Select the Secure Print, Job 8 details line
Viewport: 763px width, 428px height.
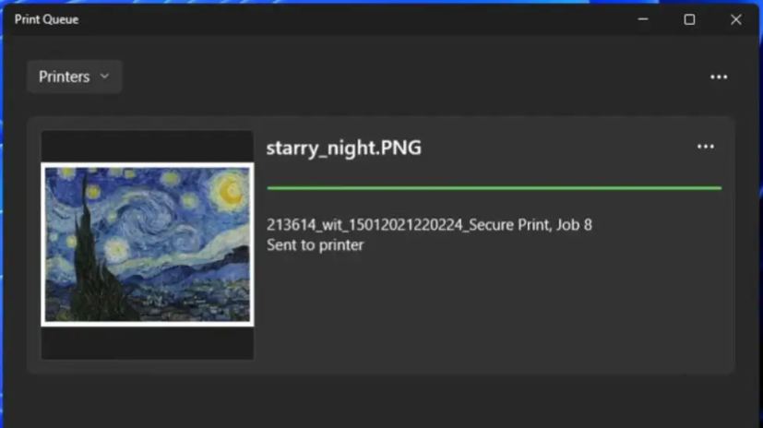pyautogui.click(x=429, y=225)
